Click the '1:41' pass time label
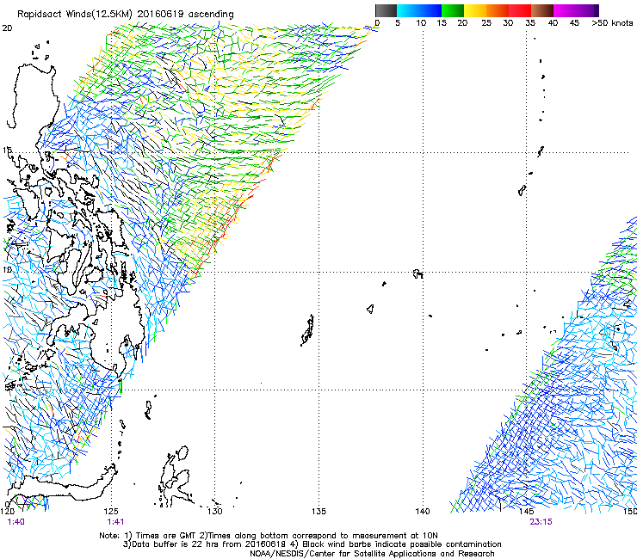Image resolution: width=637 pixels, height=559 pixels. pos(115,522)
